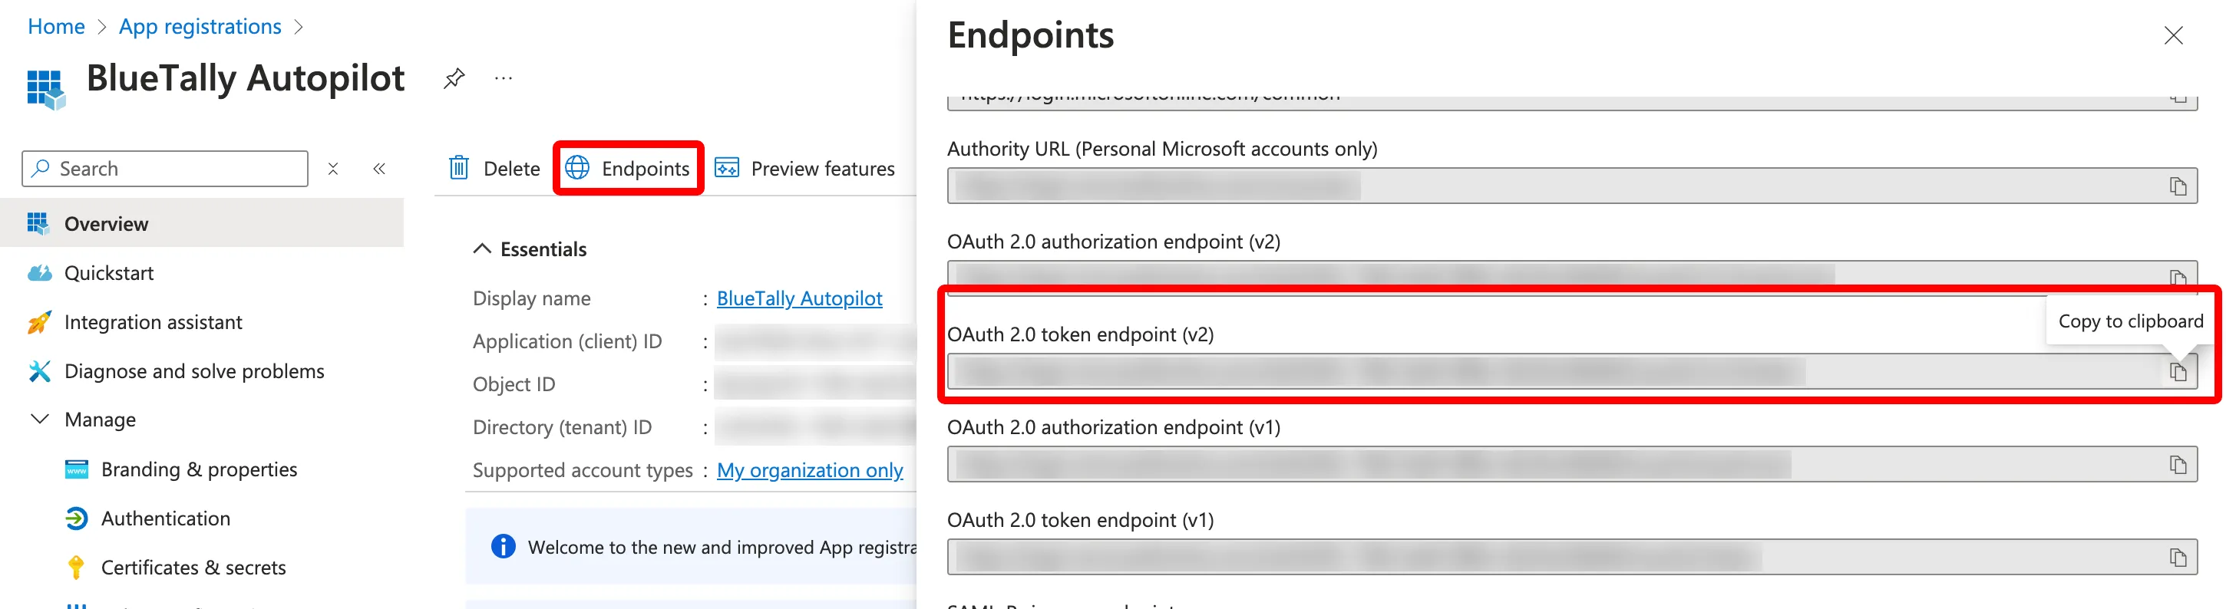This screenshot has height=609, width=2226.
Task: Copy OAuth 2.0 token endpoint (v2)
Action: coord(2178,372)
